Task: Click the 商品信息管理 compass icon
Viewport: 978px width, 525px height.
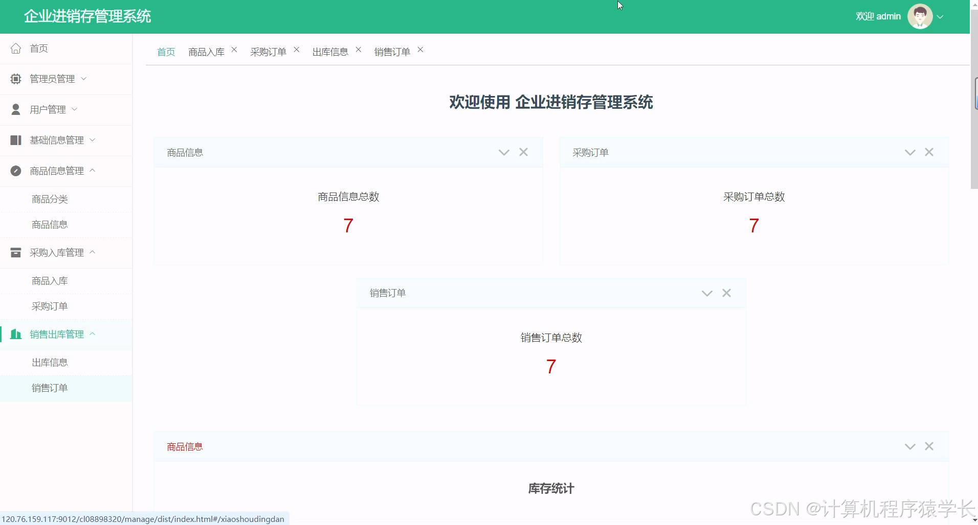Action: pyautogui.click(x=15, y=171)
